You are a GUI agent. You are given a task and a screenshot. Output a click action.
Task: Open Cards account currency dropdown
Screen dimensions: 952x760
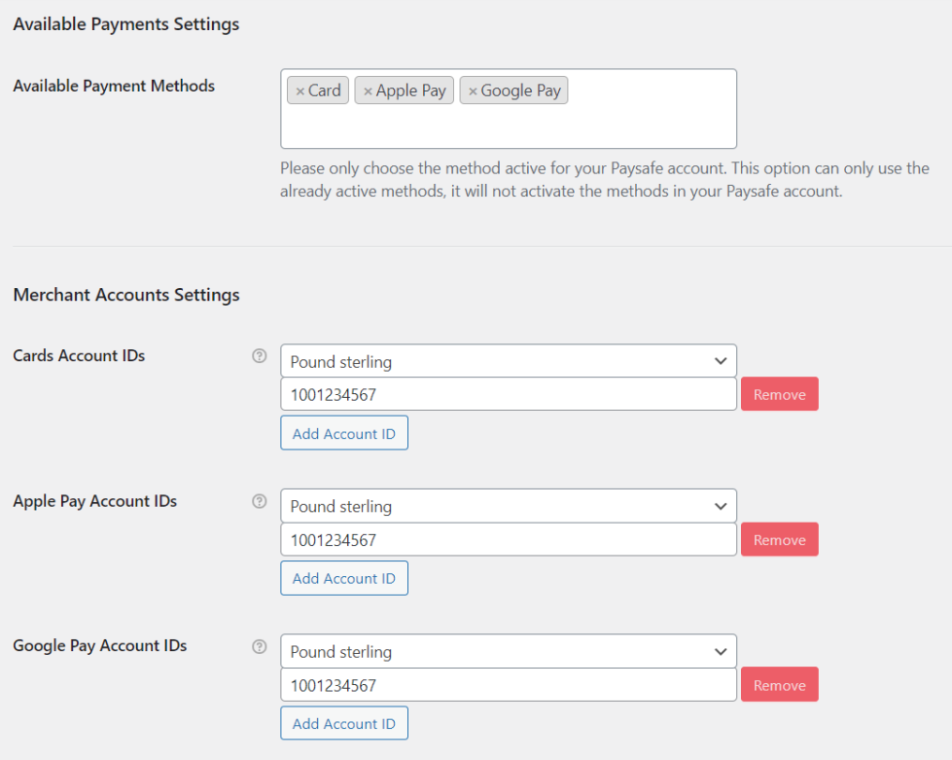click(x=508, y=362)
